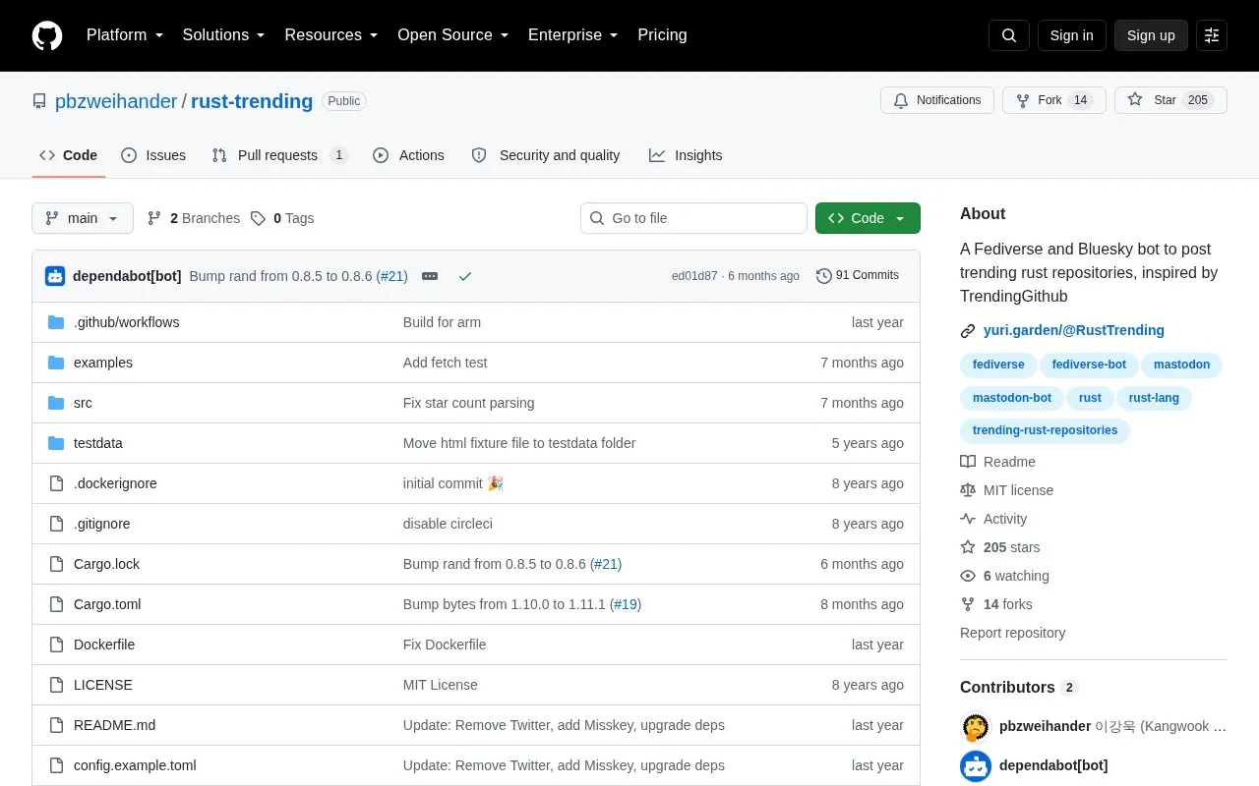View the 91 Commits history

click(x=858, y=276)
